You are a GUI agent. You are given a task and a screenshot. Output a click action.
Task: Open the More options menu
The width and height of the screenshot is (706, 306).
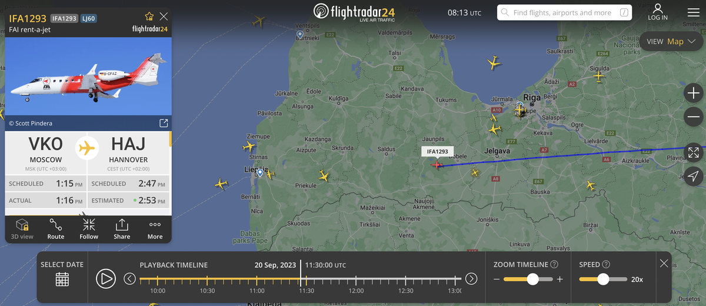click(155, 229)
